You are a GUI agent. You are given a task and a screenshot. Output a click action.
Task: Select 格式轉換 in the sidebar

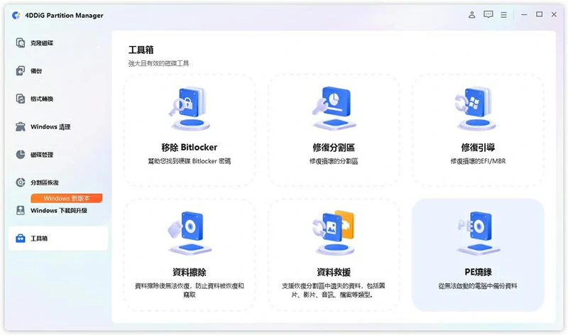[x=42, y=99]
